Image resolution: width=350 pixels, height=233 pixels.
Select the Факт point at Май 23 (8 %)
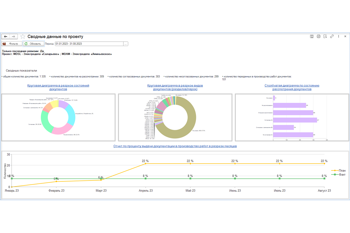pos(190,178)
